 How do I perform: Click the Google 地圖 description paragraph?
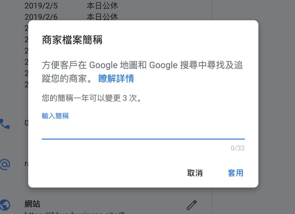(x=142, y=65)
